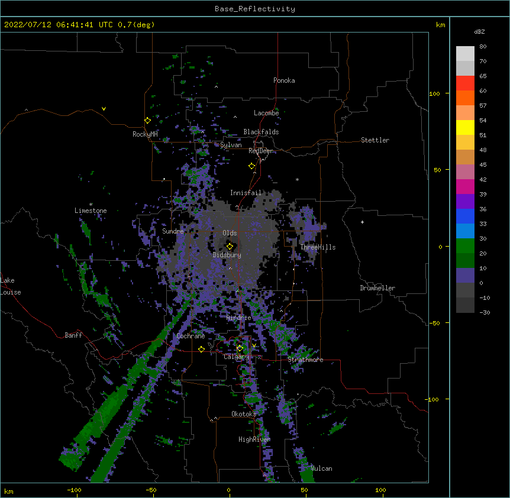This screenshot has width=510, height=498.
Task: Click the RockyMH label
Action: [x=145, y=134]
